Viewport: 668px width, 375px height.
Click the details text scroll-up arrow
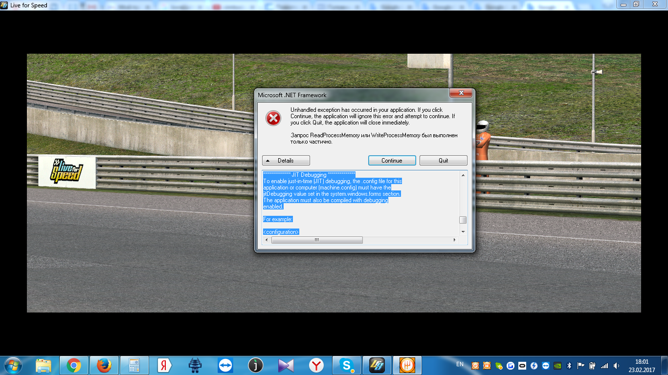point(463,175)
